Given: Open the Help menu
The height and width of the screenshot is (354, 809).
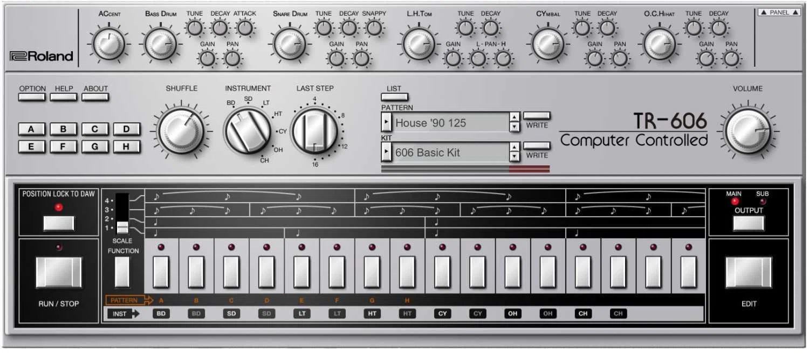Looking at the screenshot, I should [x=64, y=98].
